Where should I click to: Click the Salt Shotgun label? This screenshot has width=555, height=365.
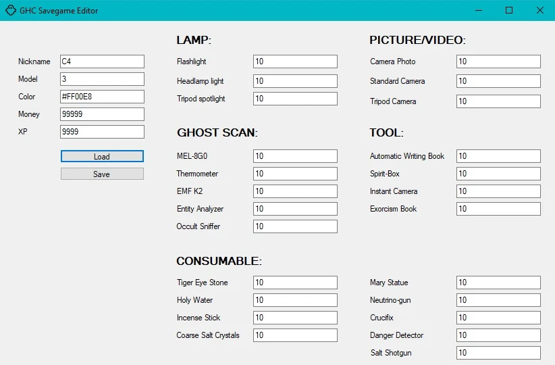click(x=391, y=353)
